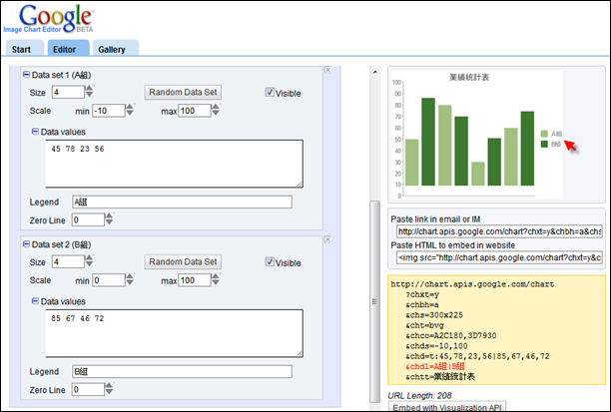Click the scroll up arrow of the editor panel
The height and width of the screenshot is (412, 611).
click(x=374, y=72)
